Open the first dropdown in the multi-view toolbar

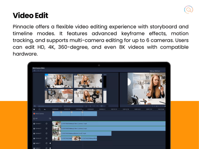point(50,106)
